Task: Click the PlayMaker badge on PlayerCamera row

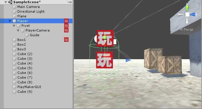Action: pyautogui.click(x=66, y=30)
